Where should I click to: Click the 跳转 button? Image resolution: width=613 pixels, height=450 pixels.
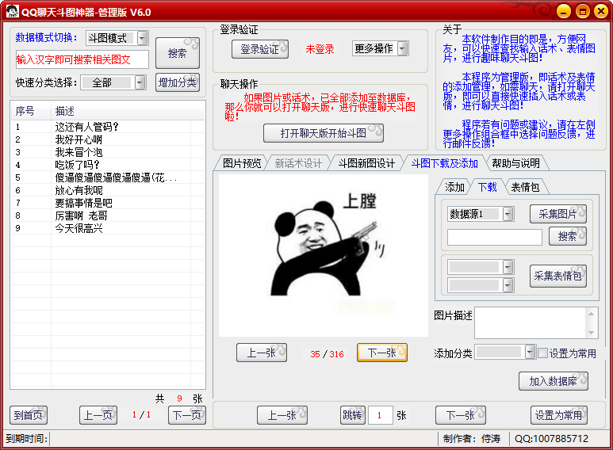(353, 415)
